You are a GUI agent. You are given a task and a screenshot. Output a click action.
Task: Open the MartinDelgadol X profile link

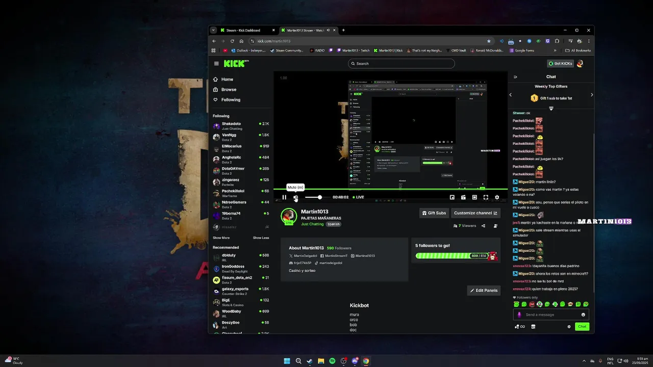tap(303, 256)
